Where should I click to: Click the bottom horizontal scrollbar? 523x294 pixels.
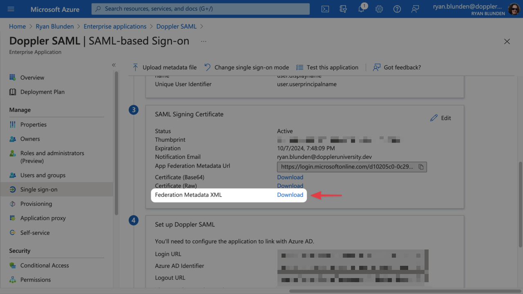point(406,291)
